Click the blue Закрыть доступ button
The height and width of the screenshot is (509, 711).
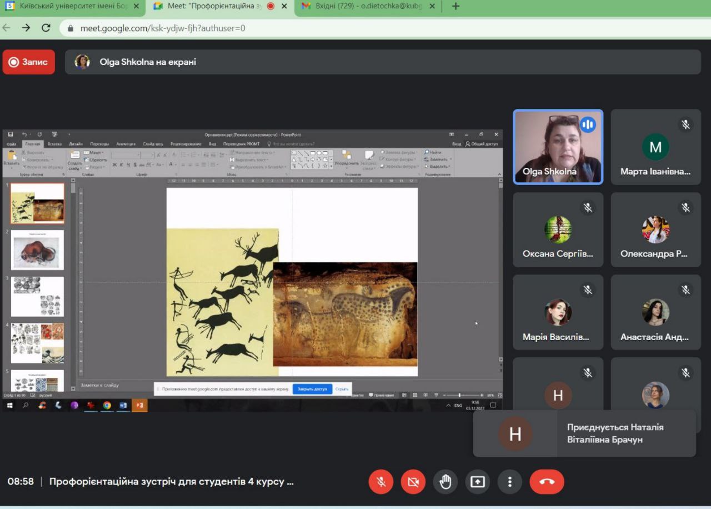tap(312, 389)
